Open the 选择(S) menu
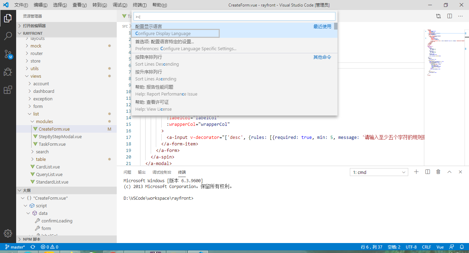Screen dimensions: 469x253 pos(60,5)
